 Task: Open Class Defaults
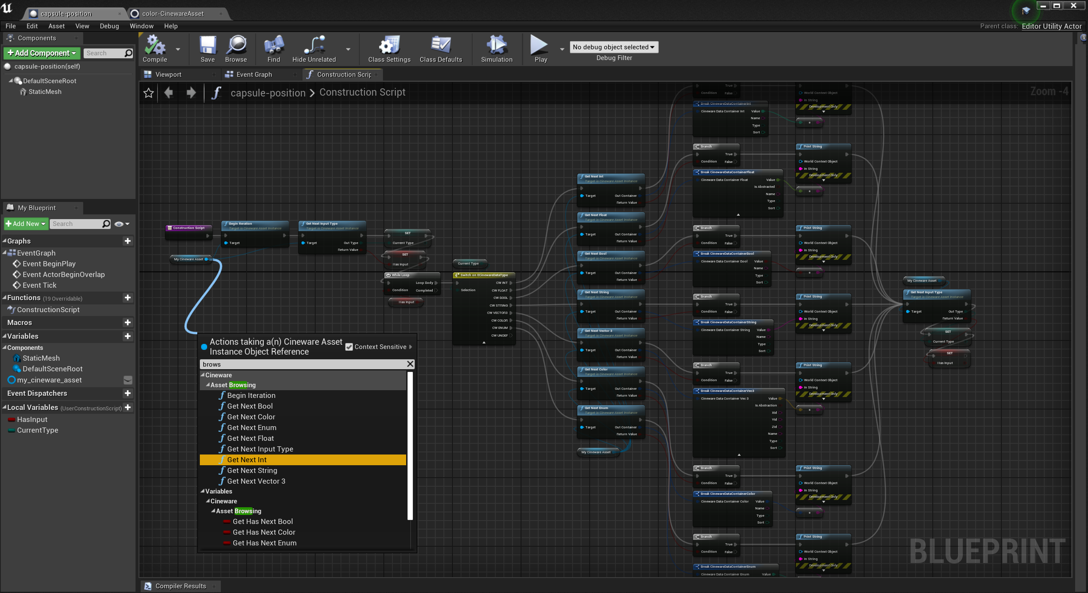[x=441, y=48]
